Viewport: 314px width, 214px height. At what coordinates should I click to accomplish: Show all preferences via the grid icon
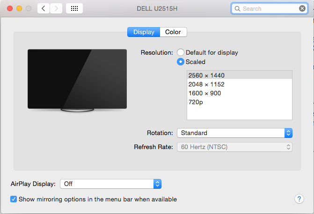click(74, 8)
